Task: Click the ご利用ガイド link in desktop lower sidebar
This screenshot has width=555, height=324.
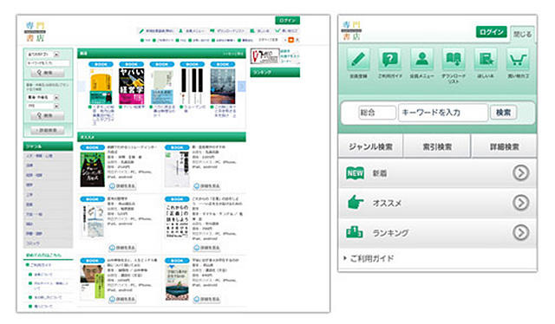Action: pos(41,264)
